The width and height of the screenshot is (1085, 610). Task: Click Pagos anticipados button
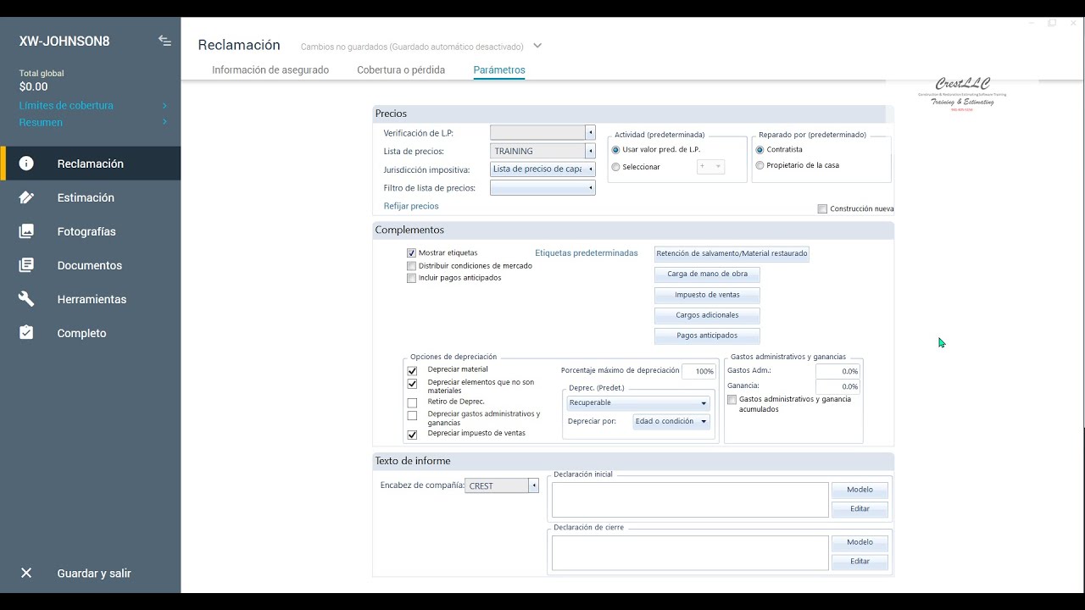pyautogui.click(x=707, y=335)
